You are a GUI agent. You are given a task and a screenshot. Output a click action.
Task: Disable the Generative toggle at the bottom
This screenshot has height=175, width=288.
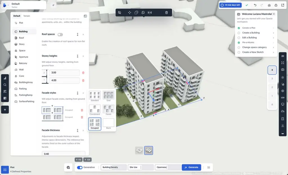[x=79, y=167]
